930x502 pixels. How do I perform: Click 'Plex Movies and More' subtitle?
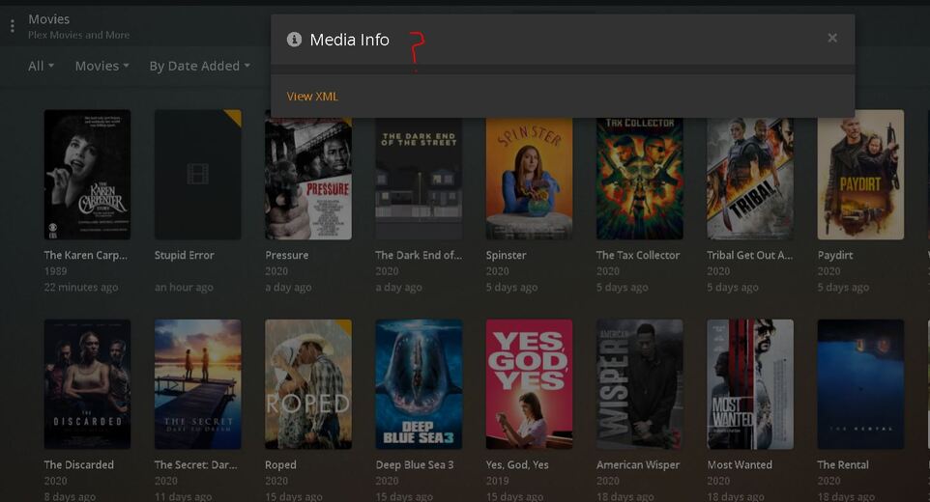point(78,35)
